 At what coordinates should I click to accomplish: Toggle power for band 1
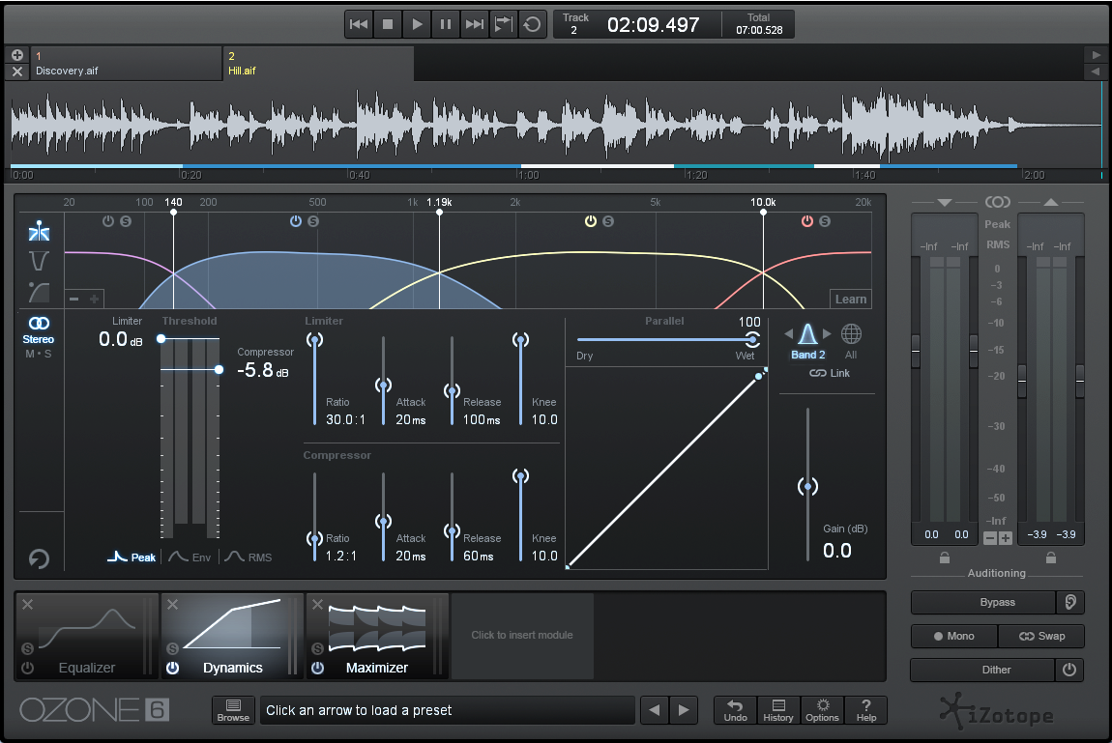107,221
